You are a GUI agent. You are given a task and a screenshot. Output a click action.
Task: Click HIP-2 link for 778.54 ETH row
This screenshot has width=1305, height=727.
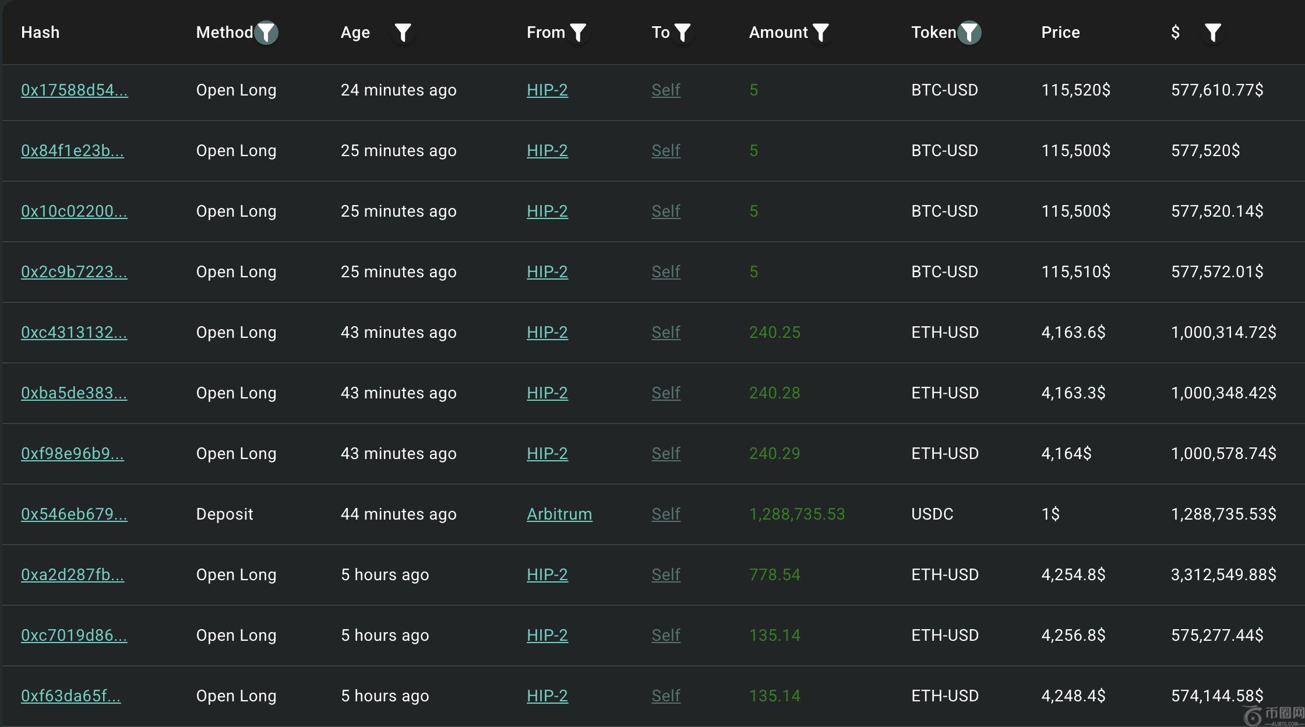point(547,574)
